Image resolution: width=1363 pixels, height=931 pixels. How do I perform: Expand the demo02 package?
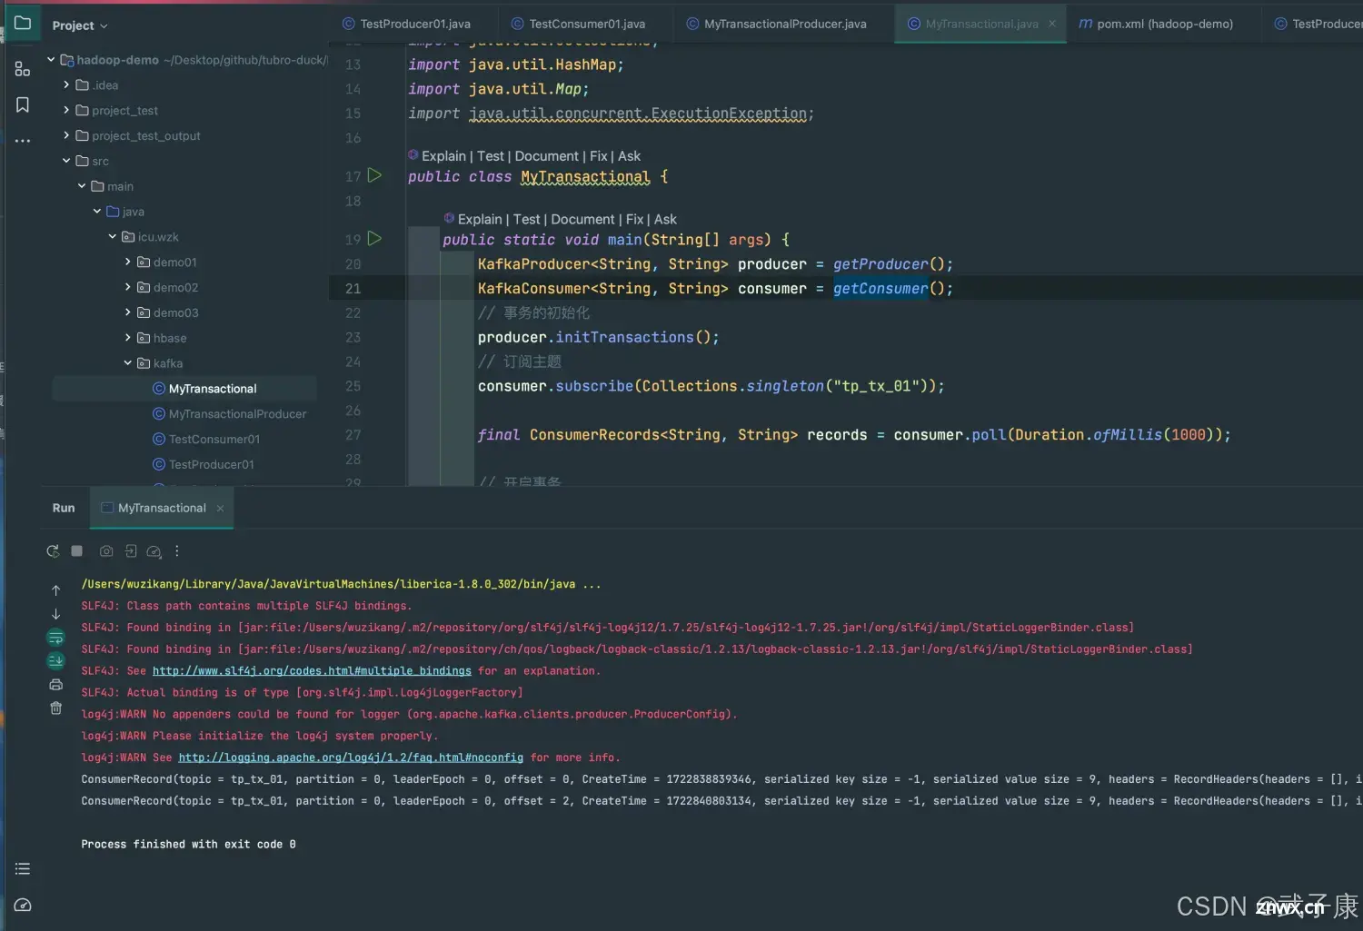(128, 287)
